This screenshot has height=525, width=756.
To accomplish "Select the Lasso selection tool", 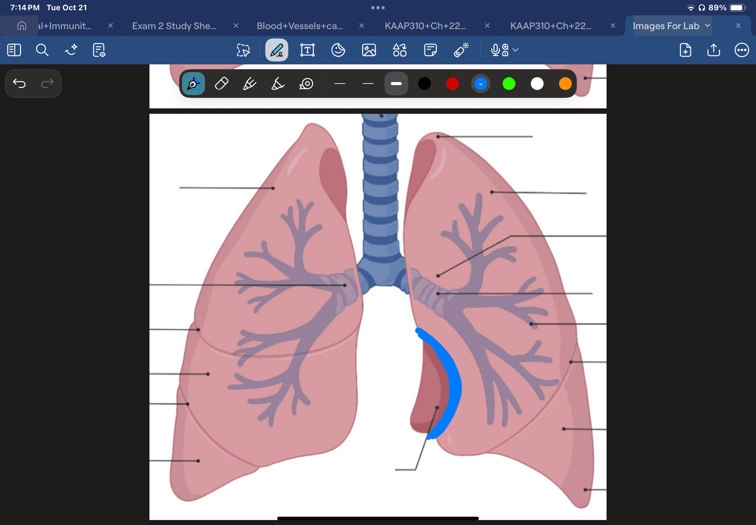I will click(x=242, y=50).
